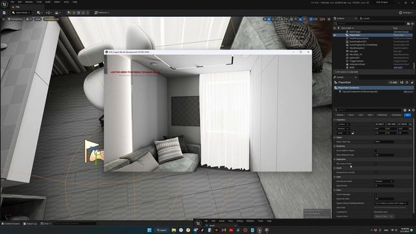Click the Outliner search field
Screen dimensions: 416x234
click(370, 23)
